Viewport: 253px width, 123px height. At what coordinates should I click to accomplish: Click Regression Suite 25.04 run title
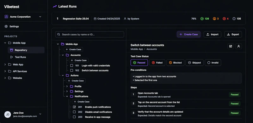pos(76,19)
